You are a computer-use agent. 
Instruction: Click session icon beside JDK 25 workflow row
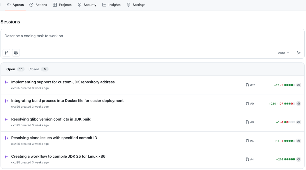tap(7, 156)
